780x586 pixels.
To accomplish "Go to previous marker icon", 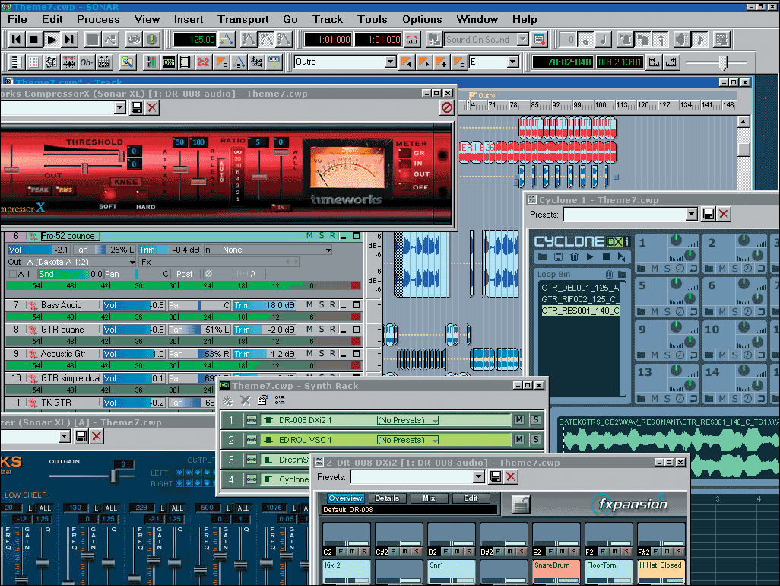I will pos(407,62).
